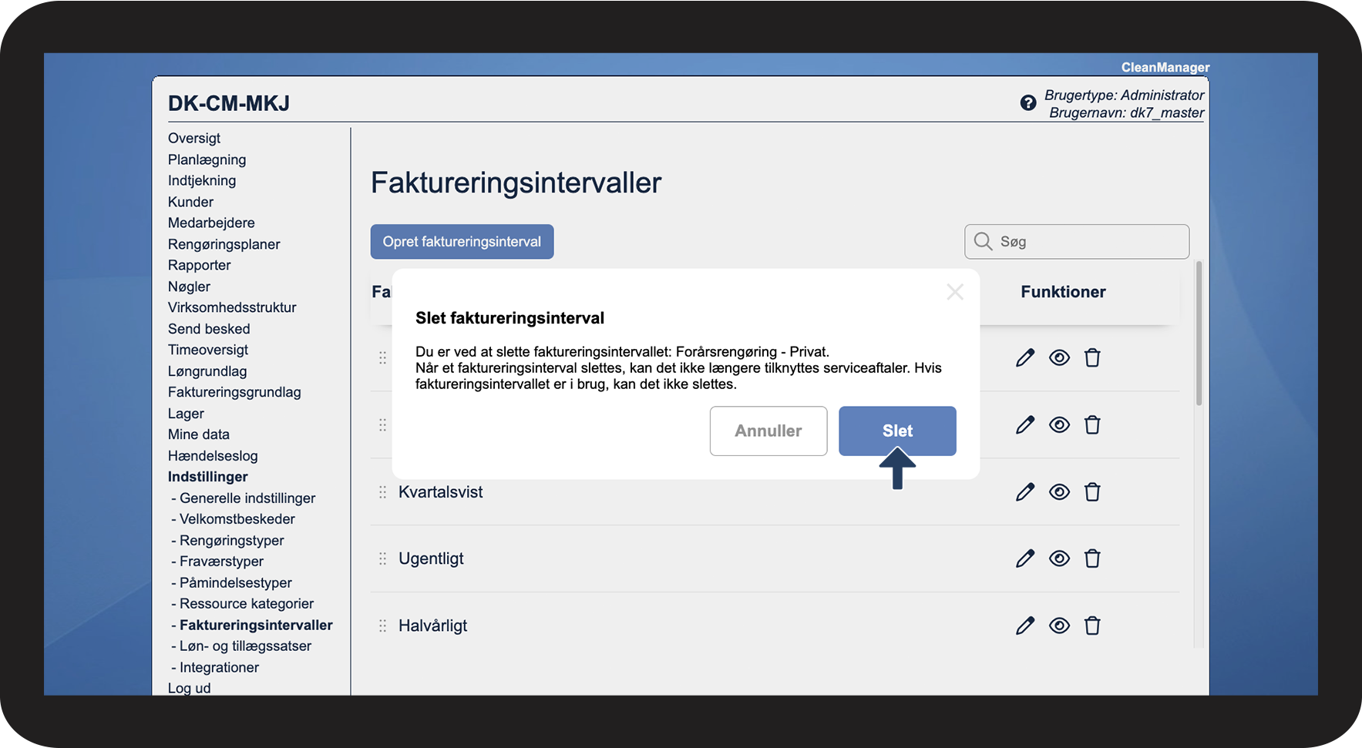
Task: Edit the Halvårligt interval with pencil icon
Action: point(1025,626)
